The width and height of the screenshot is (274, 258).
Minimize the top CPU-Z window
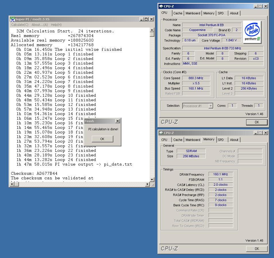pos(256,6)
